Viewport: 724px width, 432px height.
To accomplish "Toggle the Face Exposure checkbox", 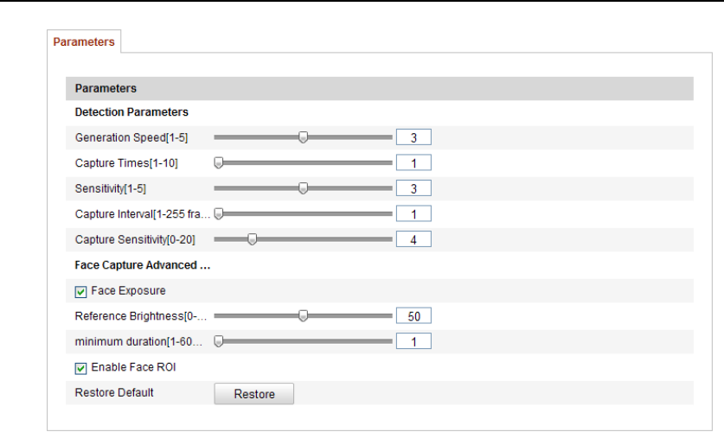I will point(81,290).
